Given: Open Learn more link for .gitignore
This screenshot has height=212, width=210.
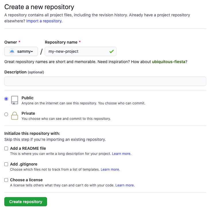Looking at the screenshot, I should point(110,170).
